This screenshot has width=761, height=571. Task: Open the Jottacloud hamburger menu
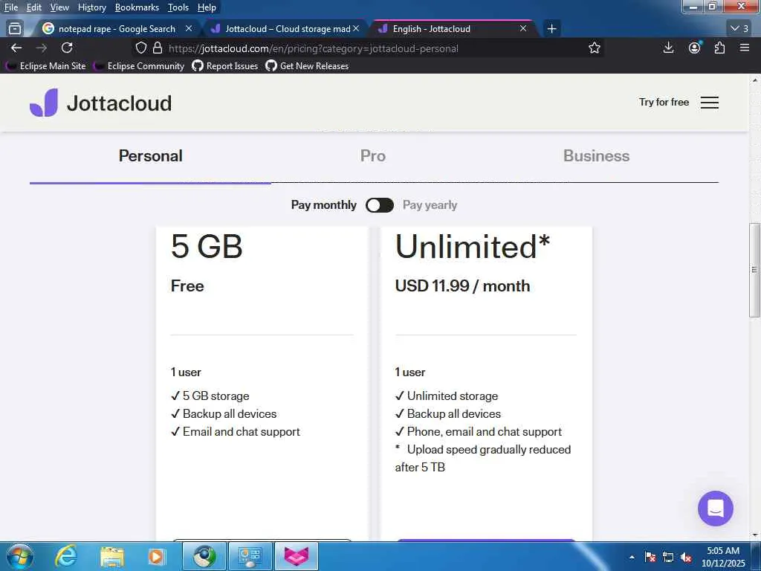click(x=710, y=103)
